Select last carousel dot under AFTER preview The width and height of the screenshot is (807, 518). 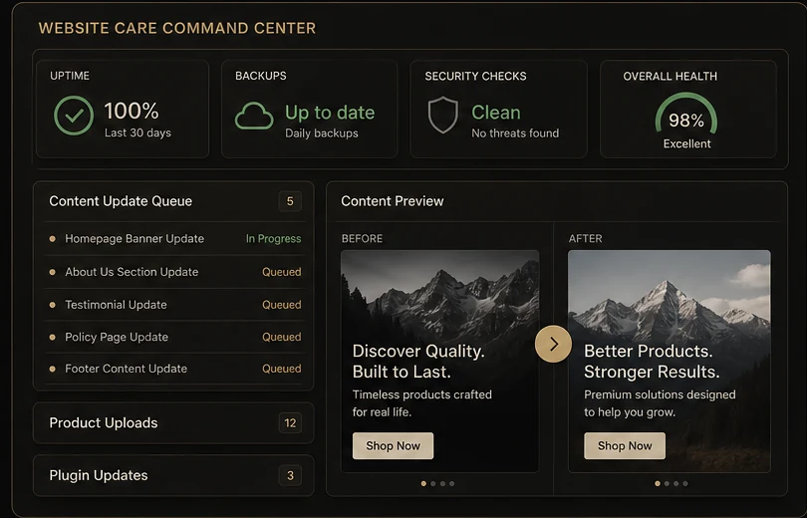pos(685,483)
